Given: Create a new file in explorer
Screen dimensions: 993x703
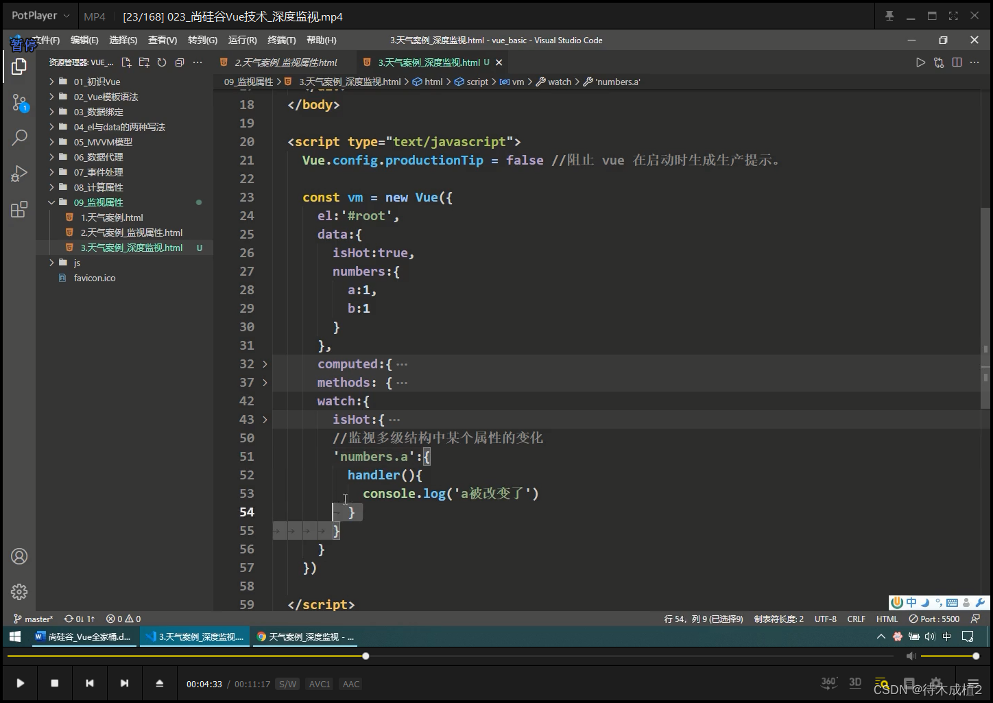Looking at the screenshot, I should point(126,62).
